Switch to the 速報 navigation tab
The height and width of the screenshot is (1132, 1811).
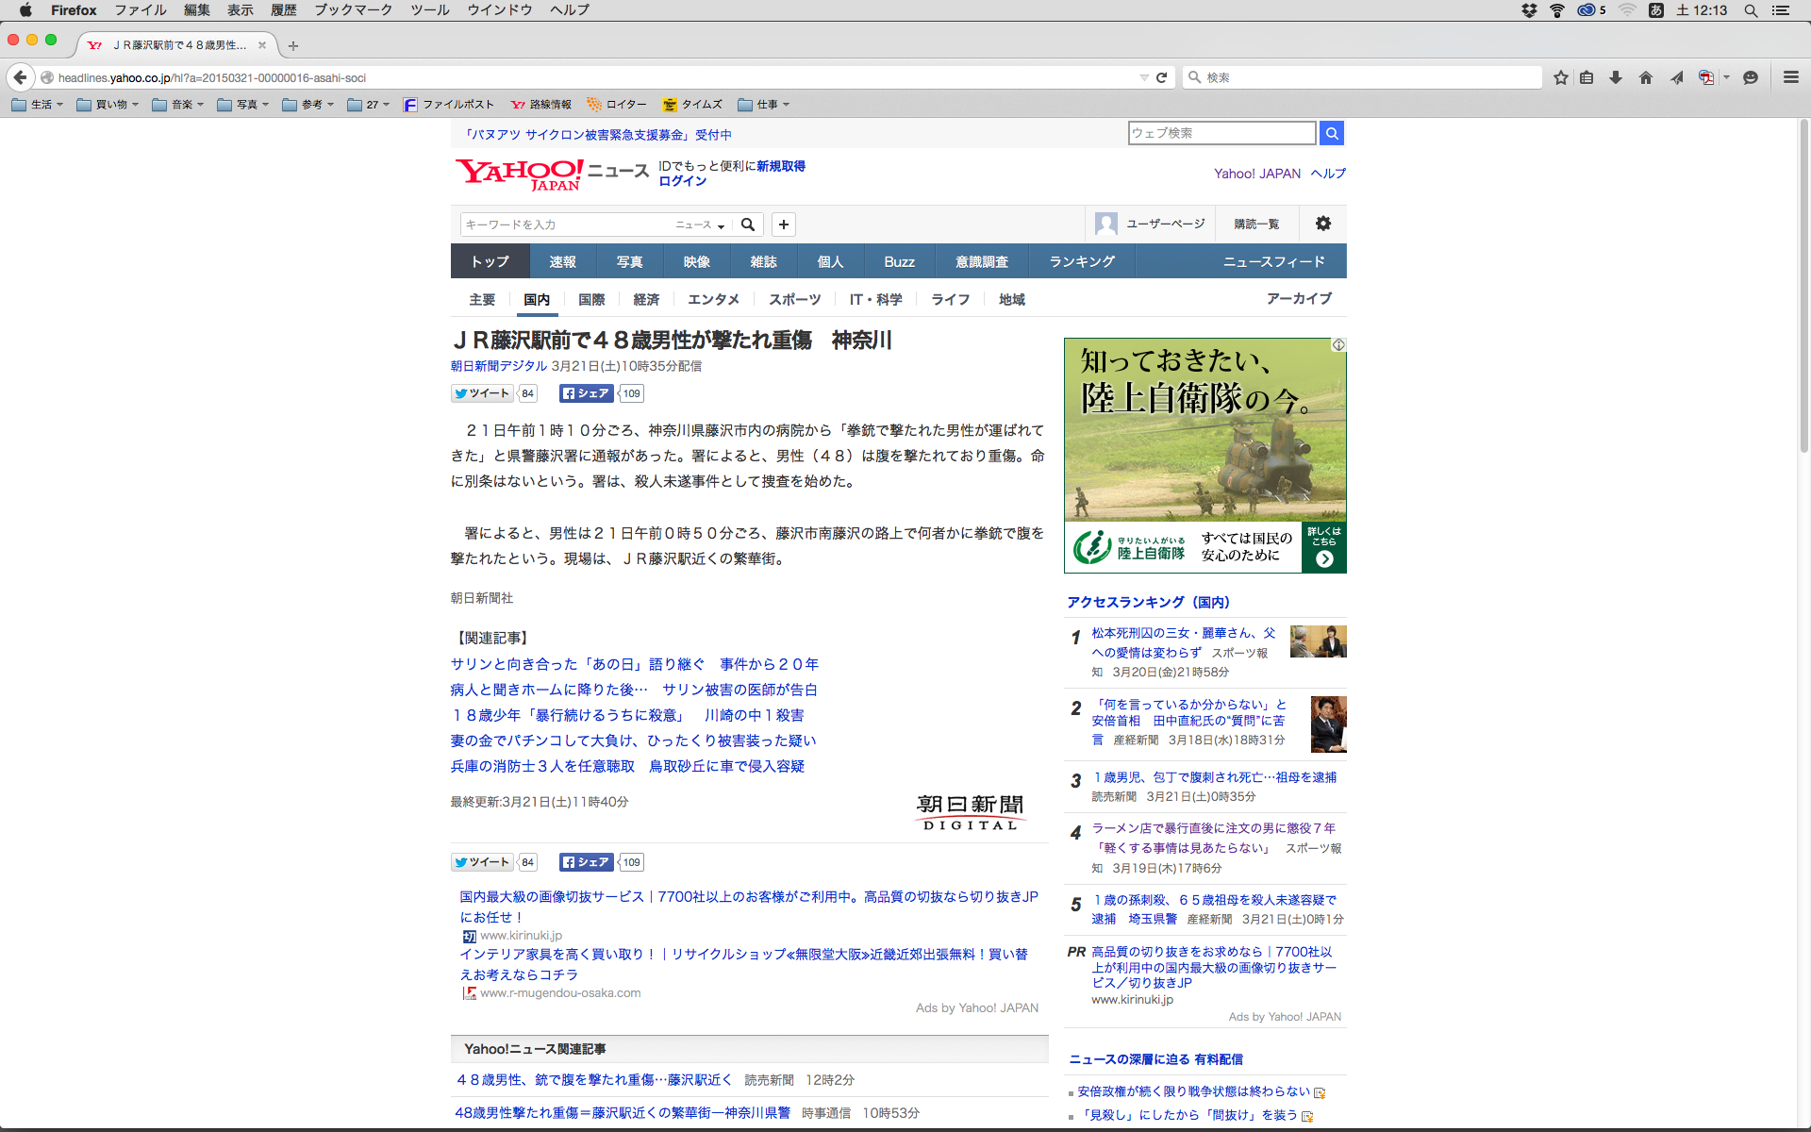click(562, 261)
